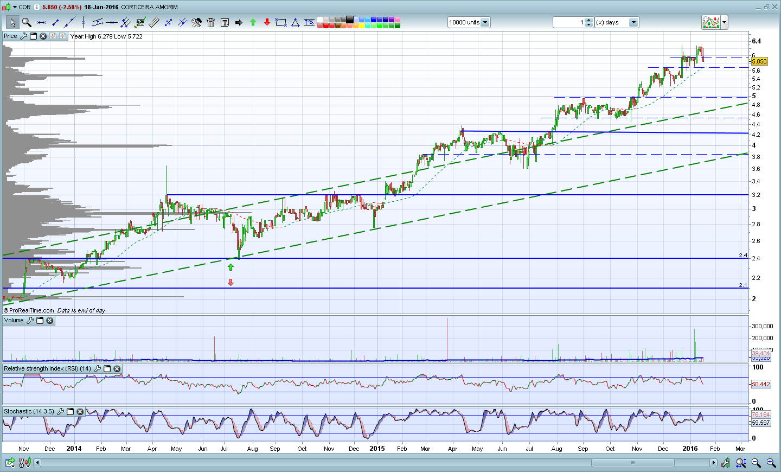
Task: Click the timeframe number input field
Action: (569, 22)
